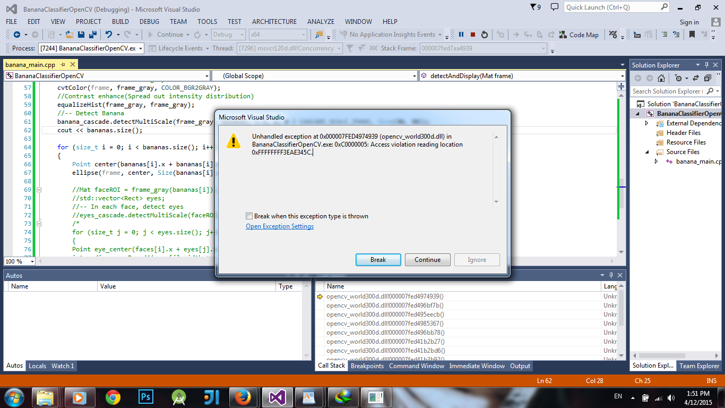Stop debugging with the red square
725x408 pixels.
[x=473, y=35]
